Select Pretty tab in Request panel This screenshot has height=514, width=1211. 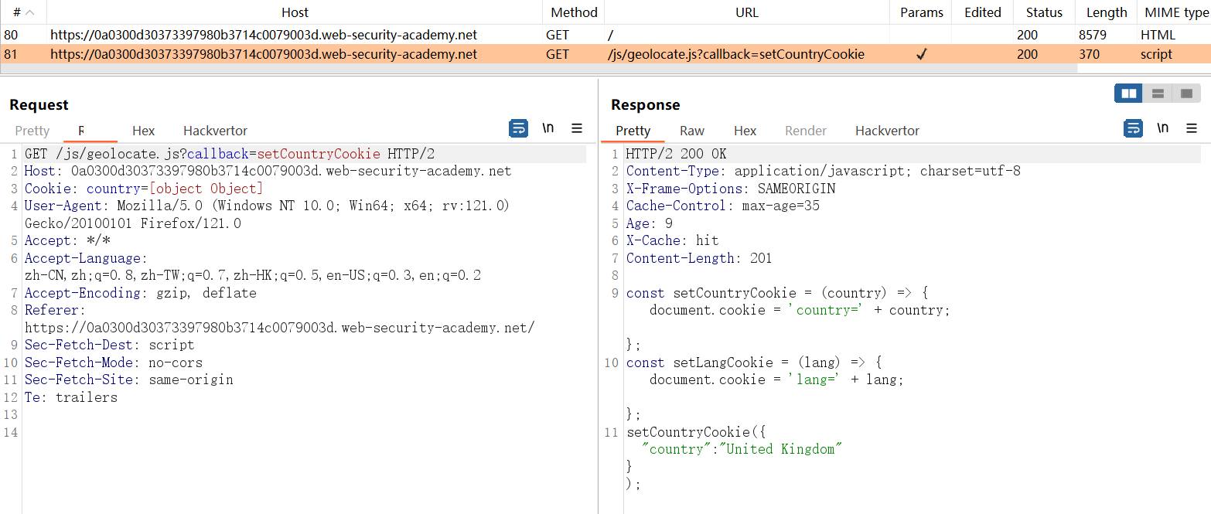pyautogui.click(x=32, y=131)
